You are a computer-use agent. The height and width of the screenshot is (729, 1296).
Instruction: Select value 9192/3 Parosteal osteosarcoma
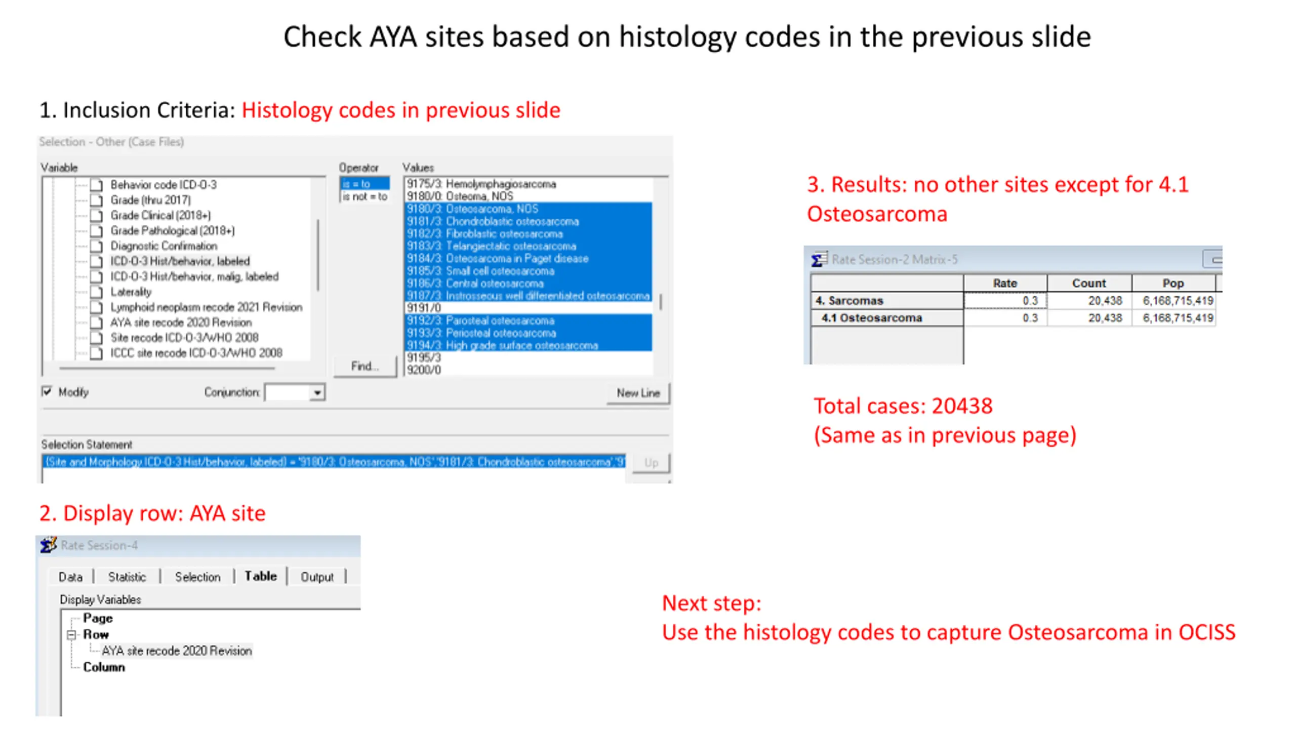coord(528,320)
